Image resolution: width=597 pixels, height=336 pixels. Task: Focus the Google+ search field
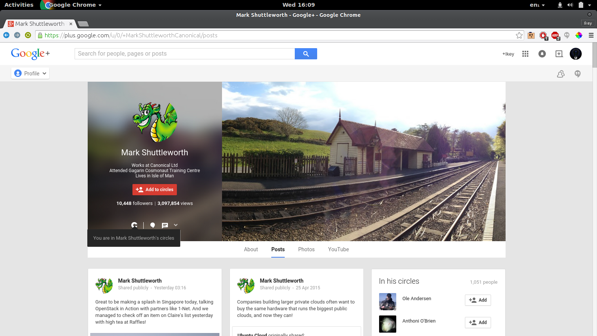click(x=185, y=54)
